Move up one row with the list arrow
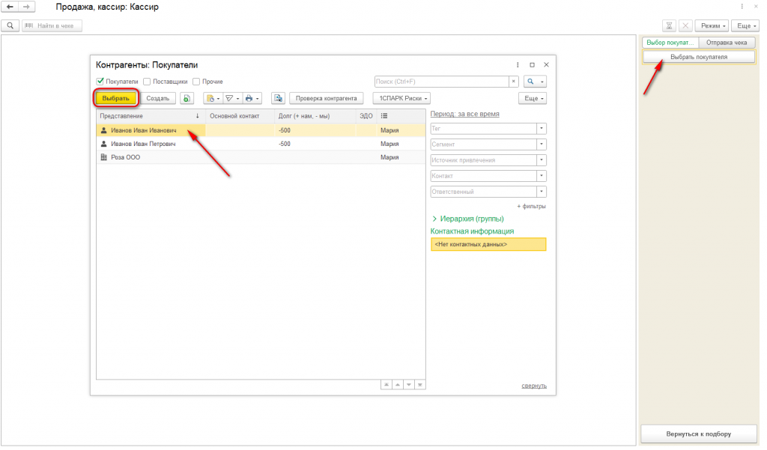Image resolution: width=767 pixels, height=450 pixels. 398,385
